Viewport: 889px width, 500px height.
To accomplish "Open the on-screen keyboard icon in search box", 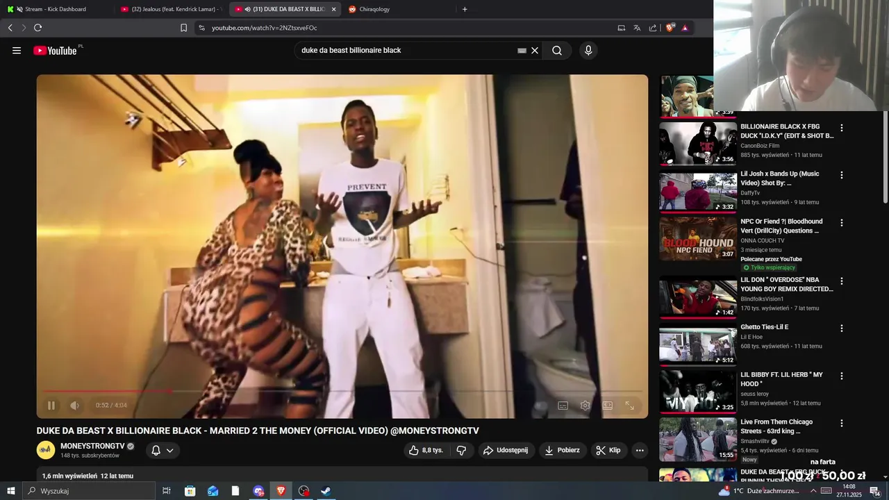I will (522, 51).
